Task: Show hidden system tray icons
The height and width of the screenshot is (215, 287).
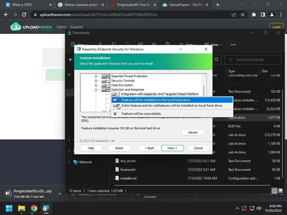Action: [x=237, y=208]
